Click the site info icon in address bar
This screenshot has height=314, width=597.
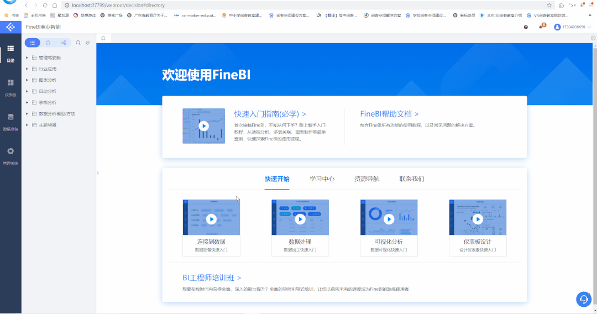(67, 6)
